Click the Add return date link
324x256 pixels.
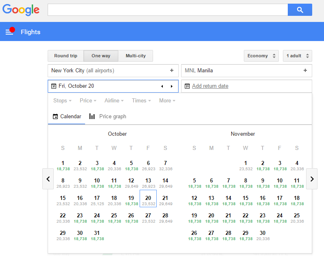coord(210,86)
